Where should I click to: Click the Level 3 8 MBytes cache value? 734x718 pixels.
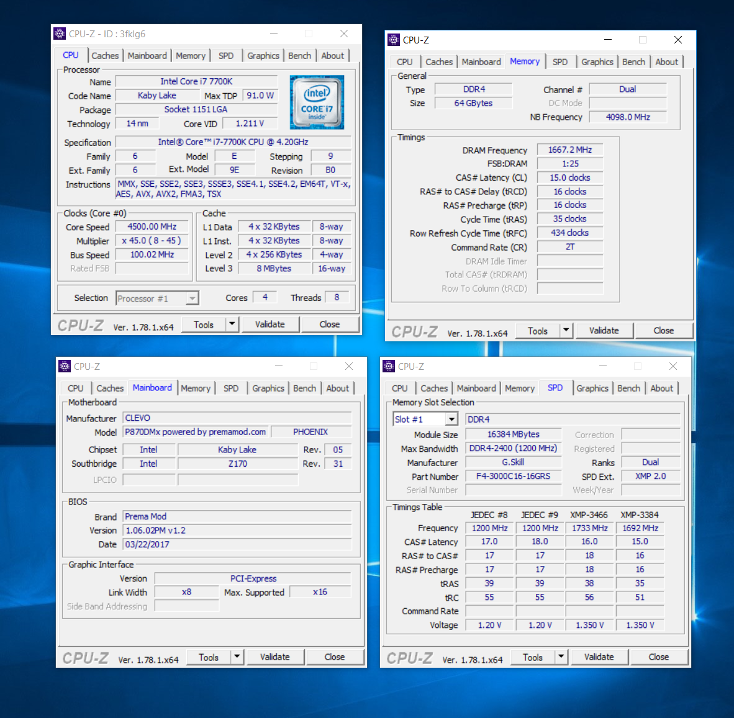(x=274, y=269)
